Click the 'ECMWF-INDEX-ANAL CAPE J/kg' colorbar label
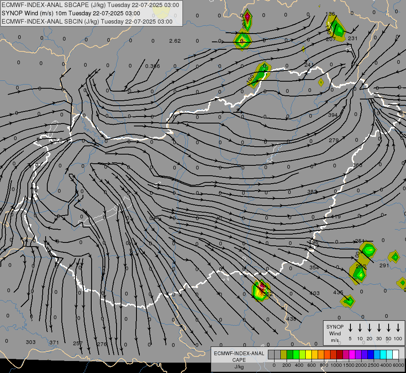406x373 pixels. pyautogui.click(x=239, y=360)
